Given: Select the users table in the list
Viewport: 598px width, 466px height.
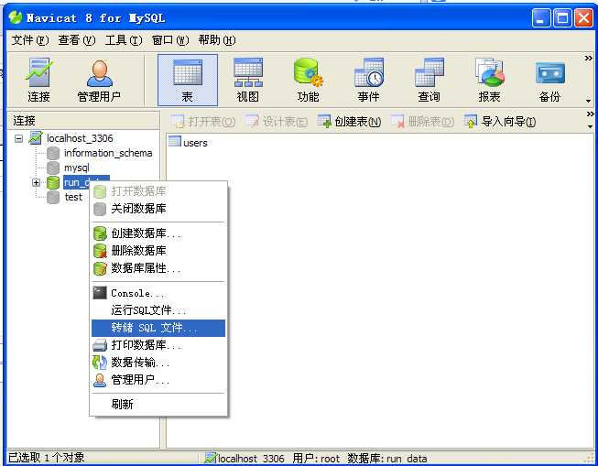Looking at the screenshot, I should pos(188,142).
